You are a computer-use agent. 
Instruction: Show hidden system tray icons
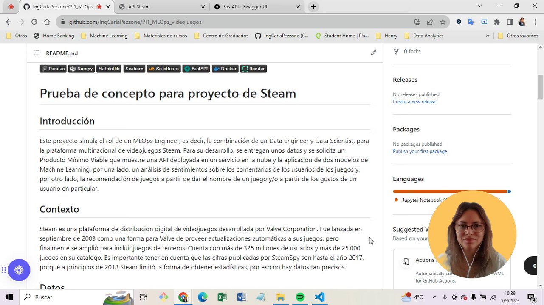(435, 297)
